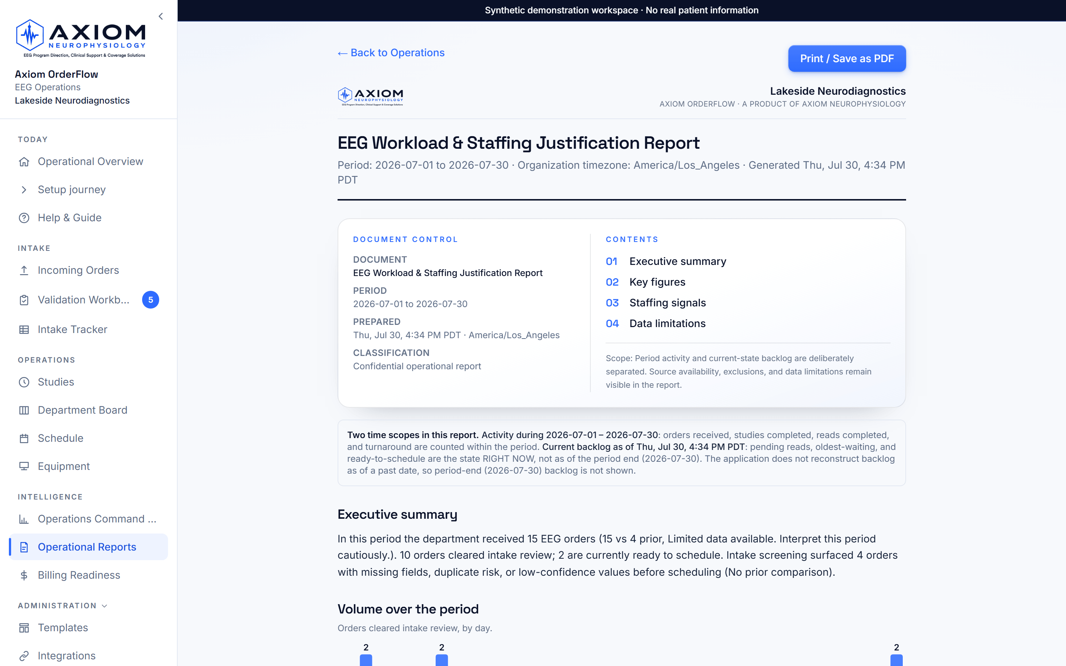Click Print / Save as PDF button
The height and width of the screenshot is (666, 1066).
point(847,58)
